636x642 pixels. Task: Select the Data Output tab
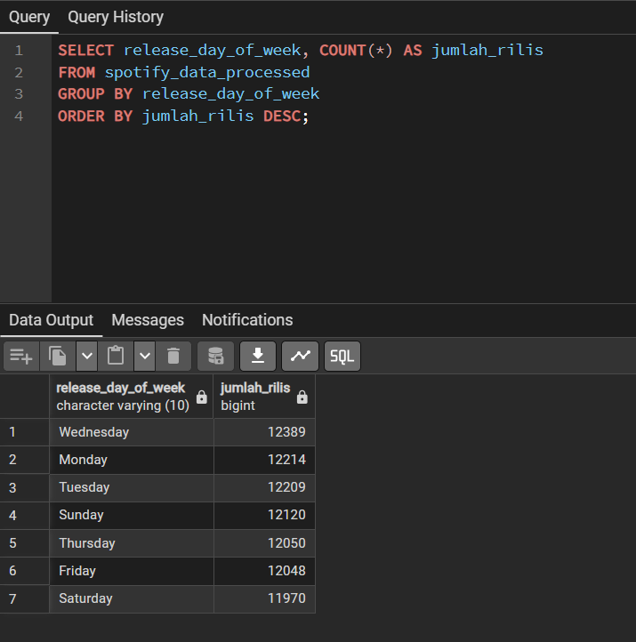point(52,320)
